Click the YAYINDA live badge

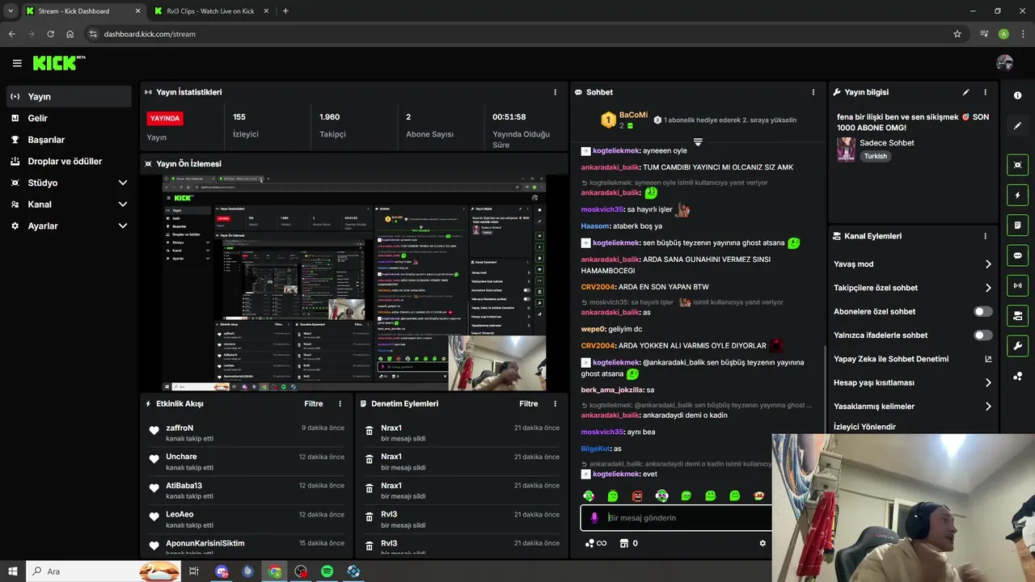pos(165,118)
